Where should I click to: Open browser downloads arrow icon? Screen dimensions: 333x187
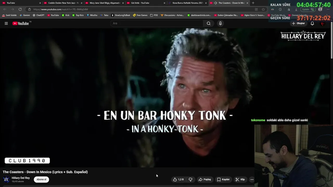(296, 9)
